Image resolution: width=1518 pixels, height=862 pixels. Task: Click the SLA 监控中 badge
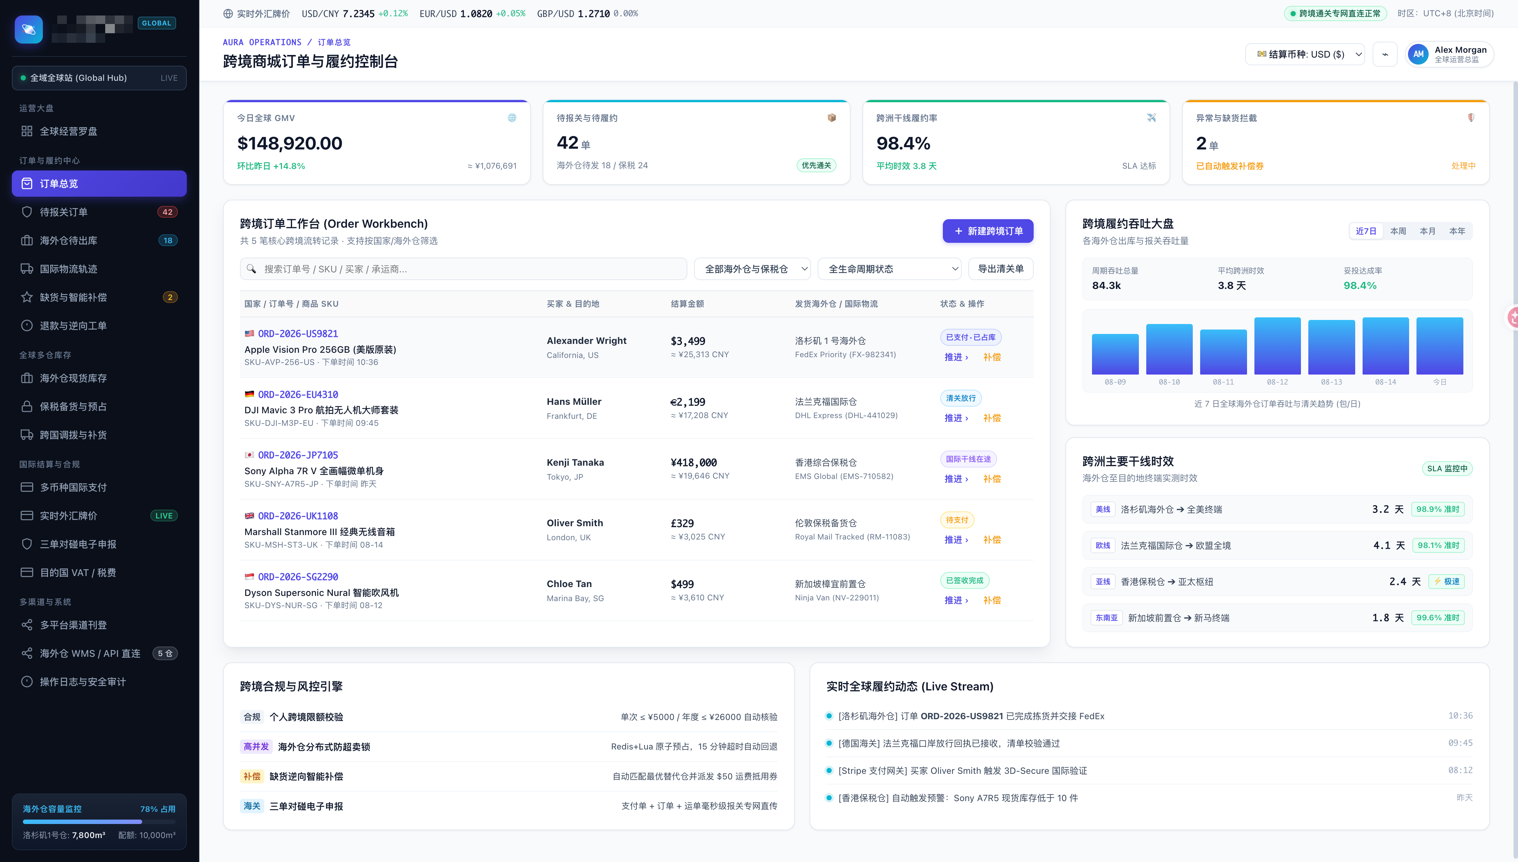click(1447, 468)
